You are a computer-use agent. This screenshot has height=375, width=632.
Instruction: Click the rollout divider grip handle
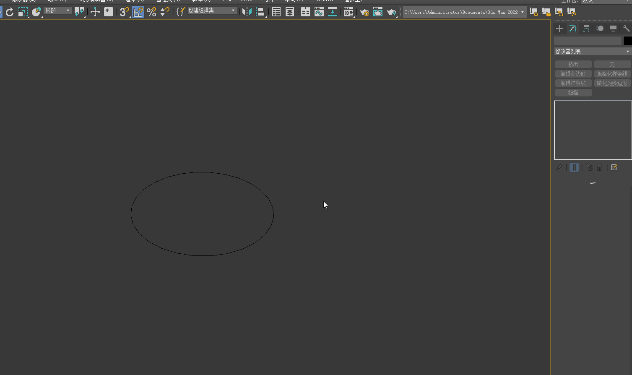pos(593,183)
